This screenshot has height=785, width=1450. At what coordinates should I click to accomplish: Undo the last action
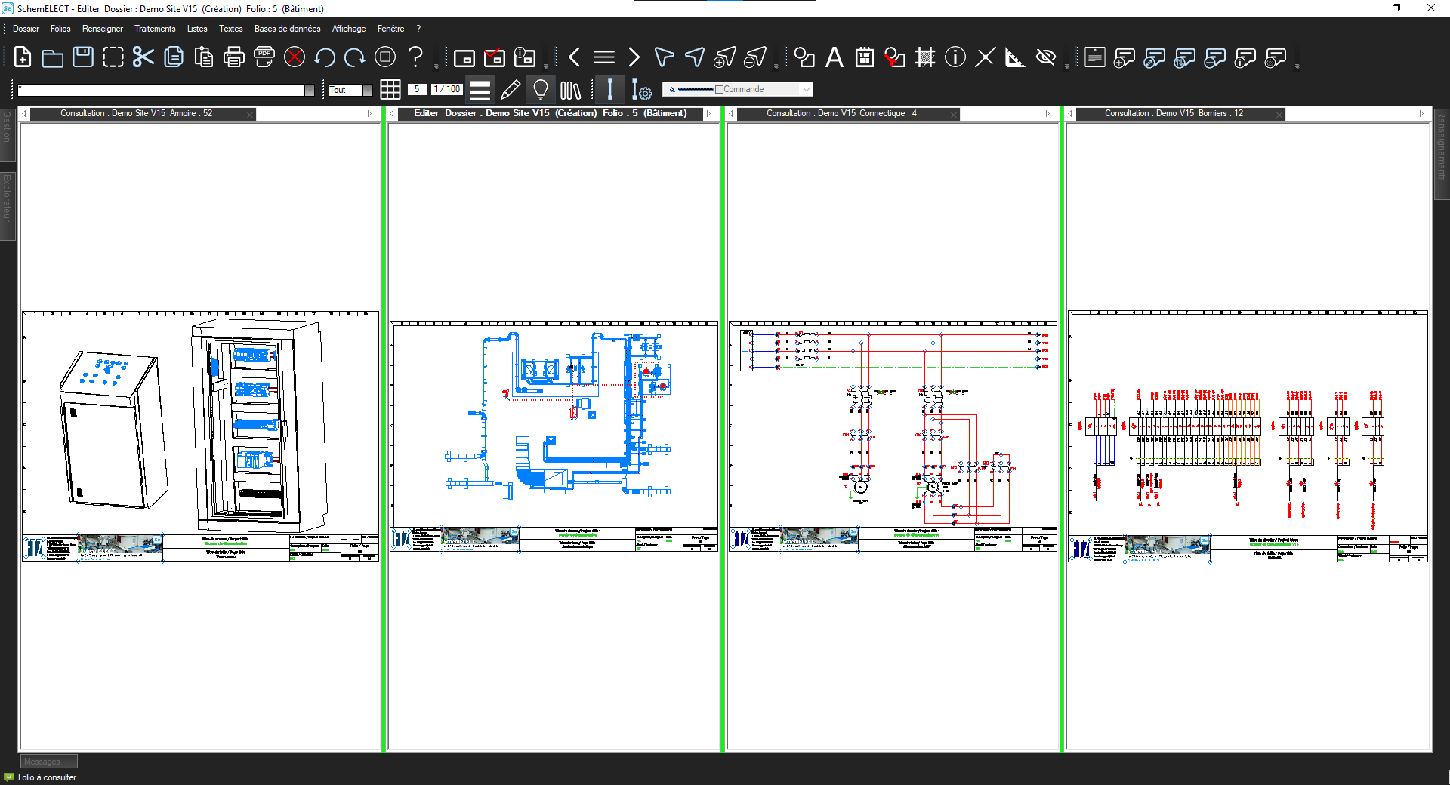pos(325,57)
